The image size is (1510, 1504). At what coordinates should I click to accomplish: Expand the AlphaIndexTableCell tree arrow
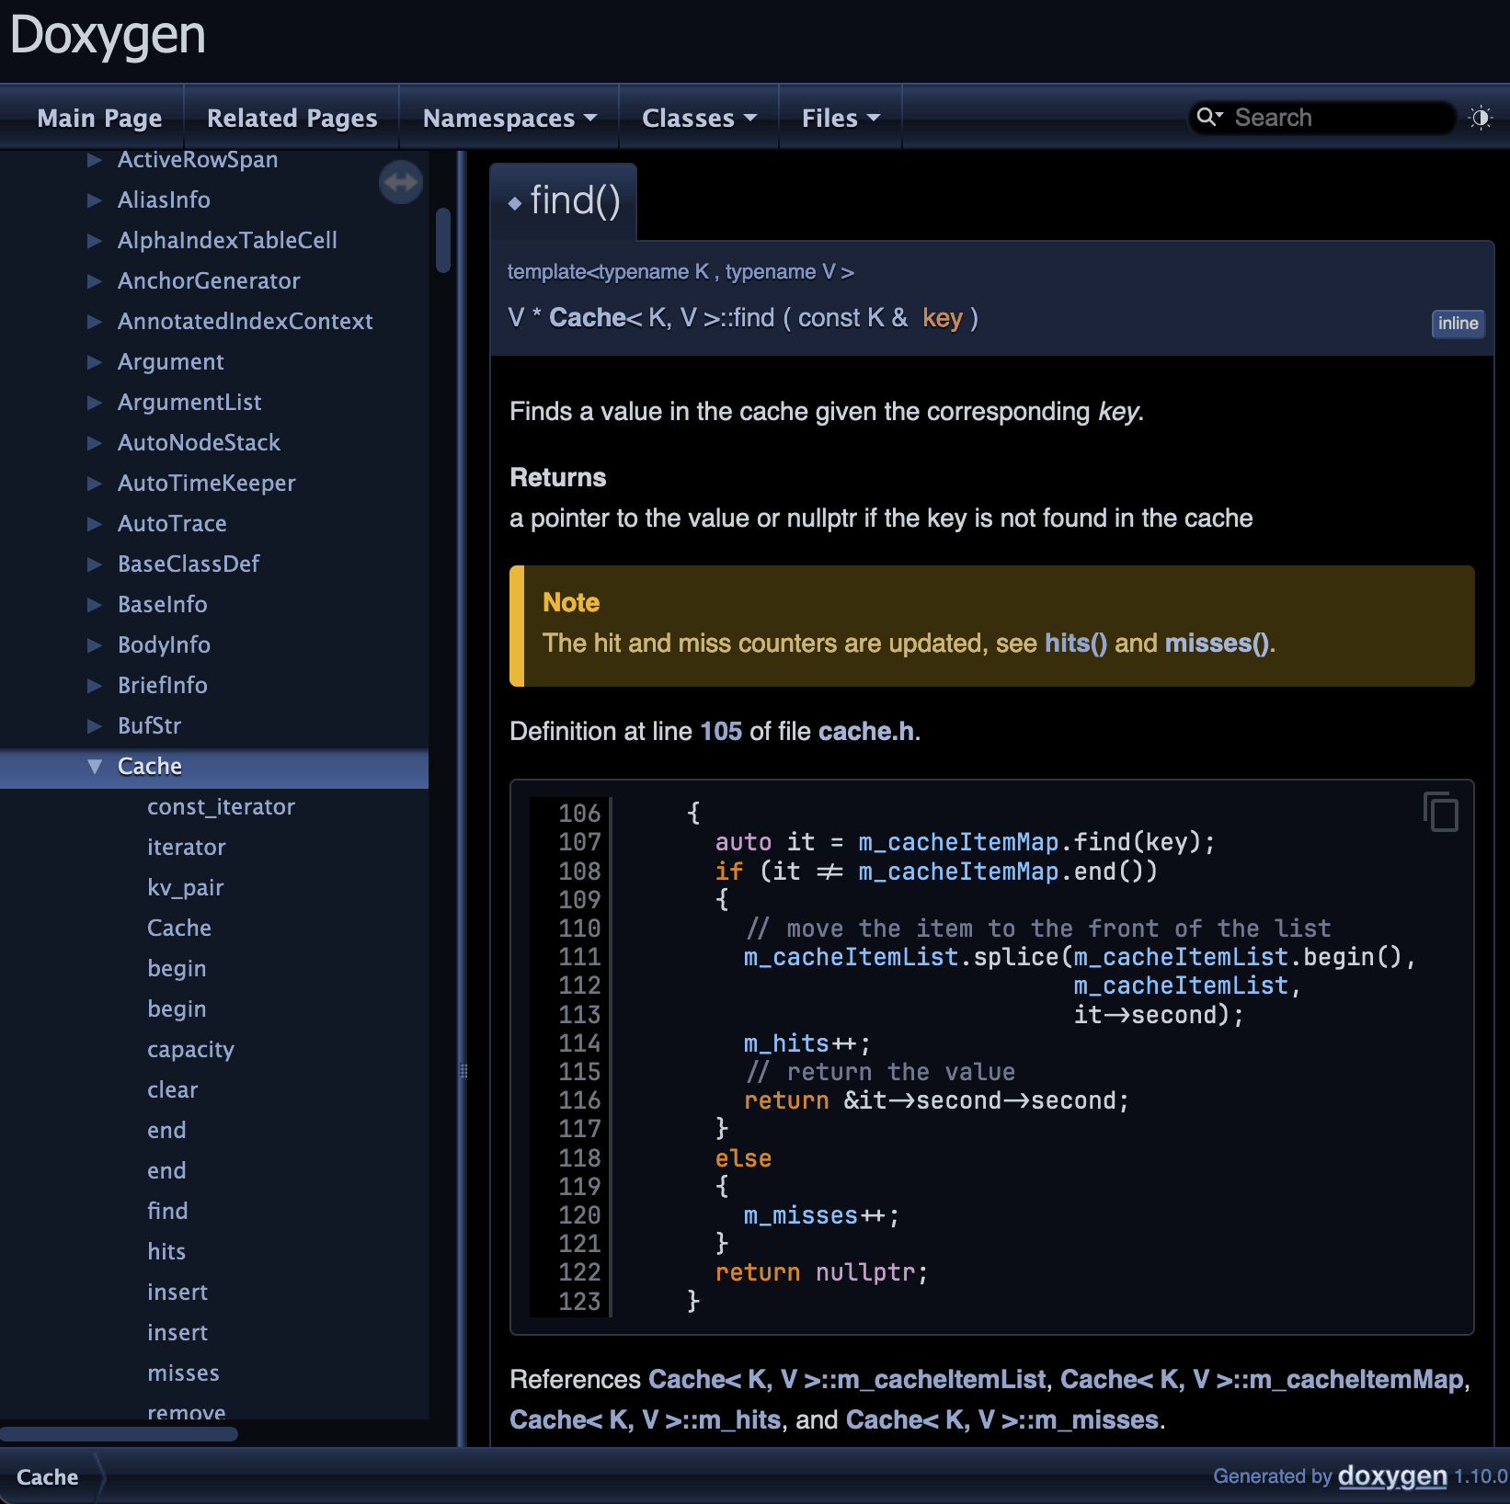pyautogui.click(x=94, y=241)
